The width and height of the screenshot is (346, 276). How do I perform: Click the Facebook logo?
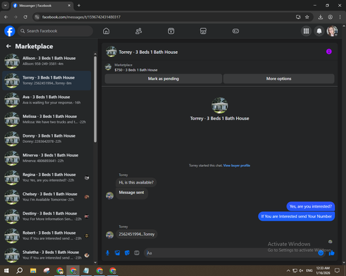click(x=10, y=31)
